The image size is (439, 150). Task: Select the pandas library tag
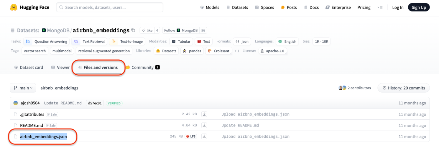192,51
